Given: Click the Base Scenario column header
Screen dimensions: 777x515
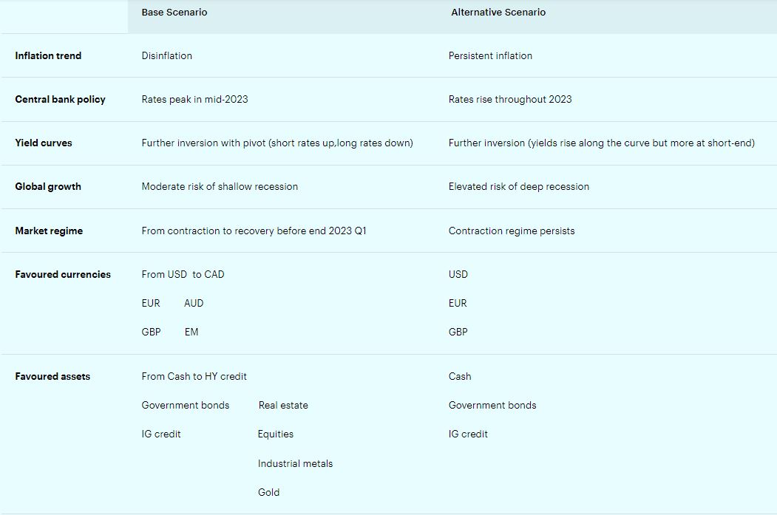Looking at the screenshot, I should tap(174, 13).
